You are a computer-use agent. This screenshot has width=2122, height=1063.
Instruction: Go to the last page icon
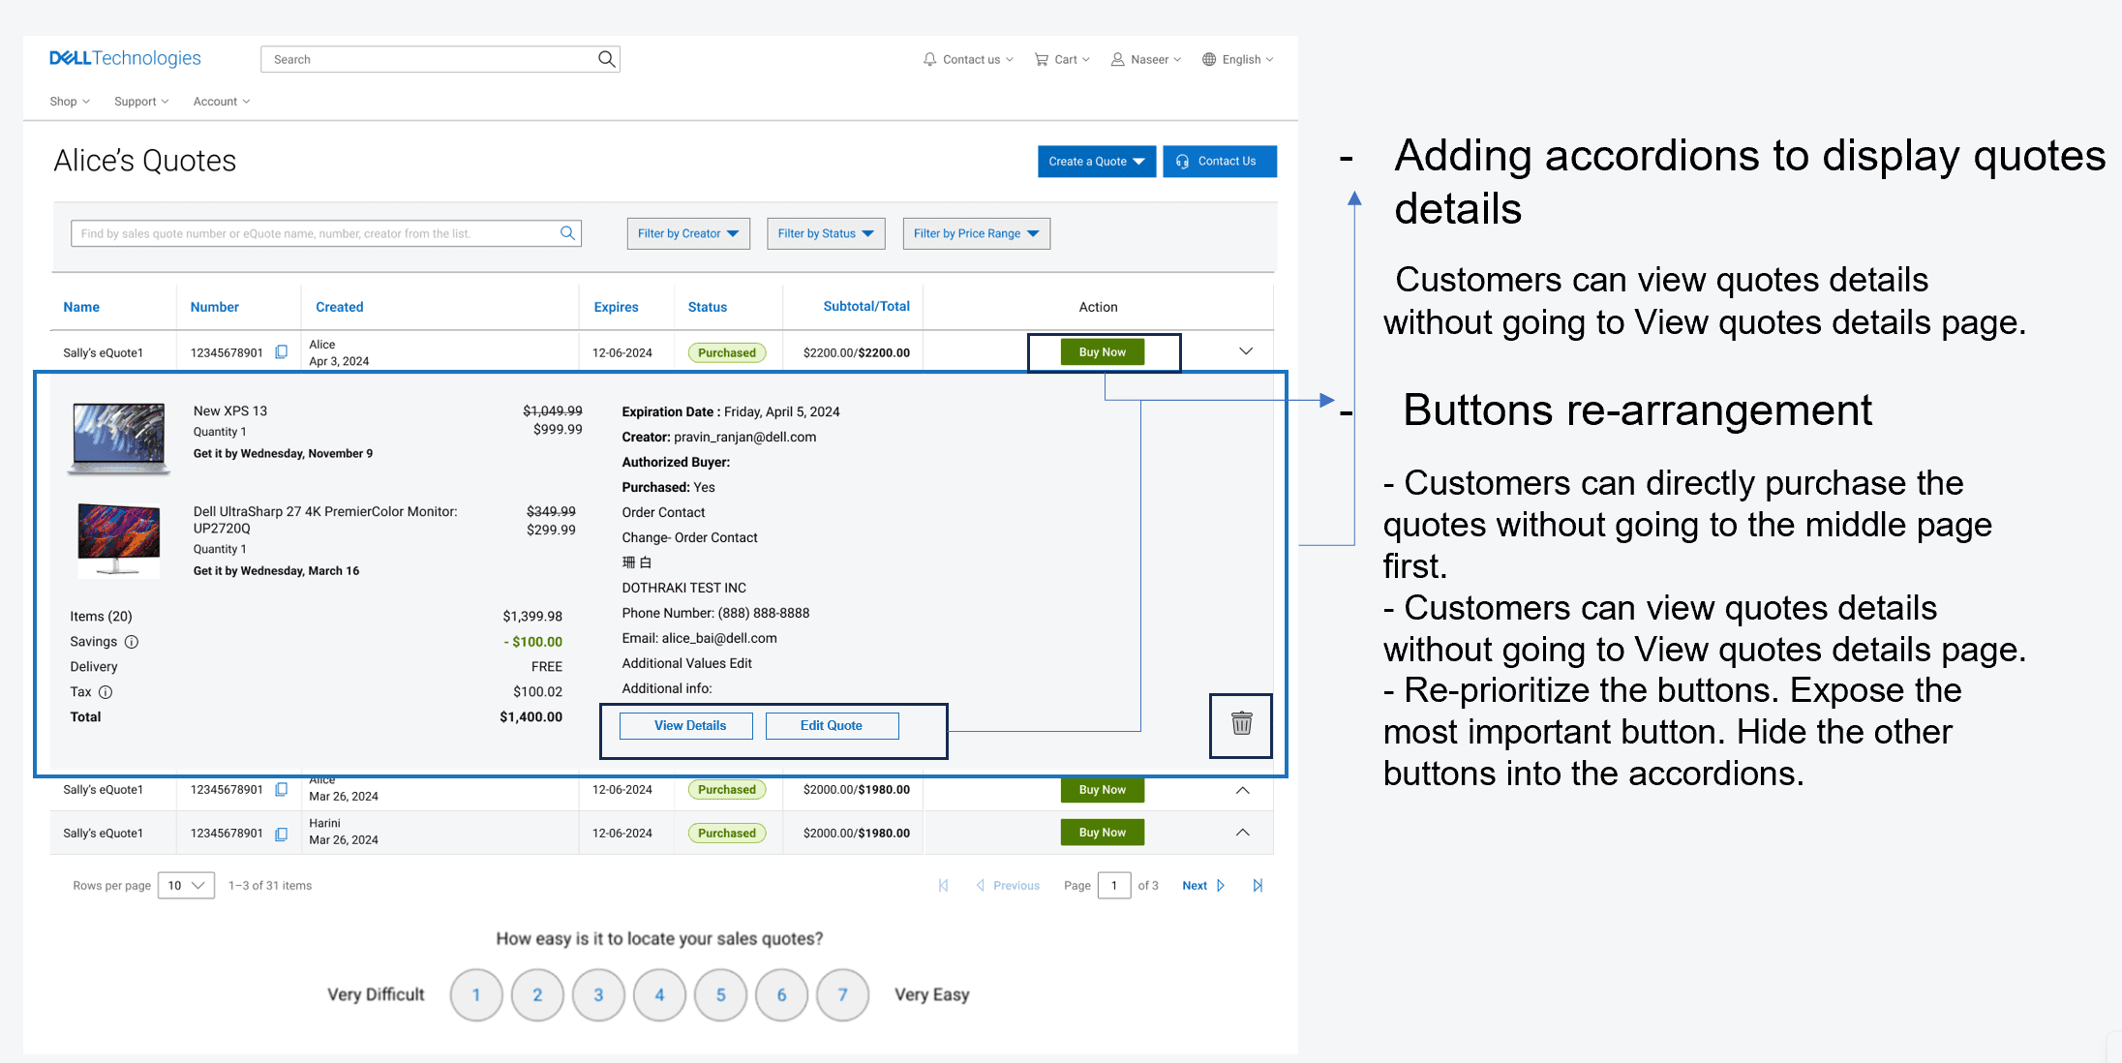click(1258, 886)
